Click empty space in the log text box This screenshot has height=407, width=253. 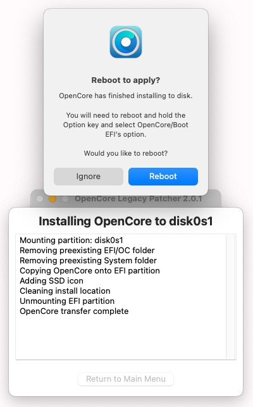pos(121,337)
